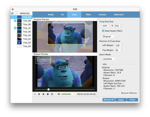Close the Edit dialog via Close button

[132, 100]
